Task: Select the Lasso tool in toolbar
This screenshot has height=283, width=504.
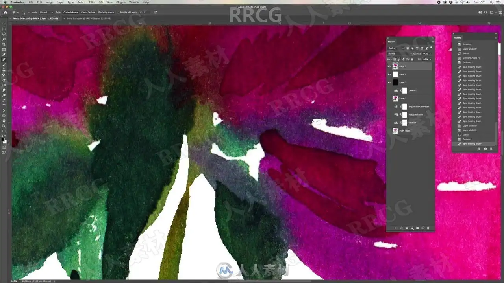Action: [x=4, y=34]
